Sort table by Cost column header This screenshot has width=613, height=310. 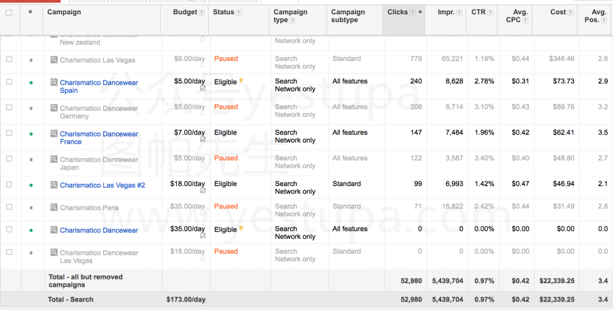tap(558, 12)
